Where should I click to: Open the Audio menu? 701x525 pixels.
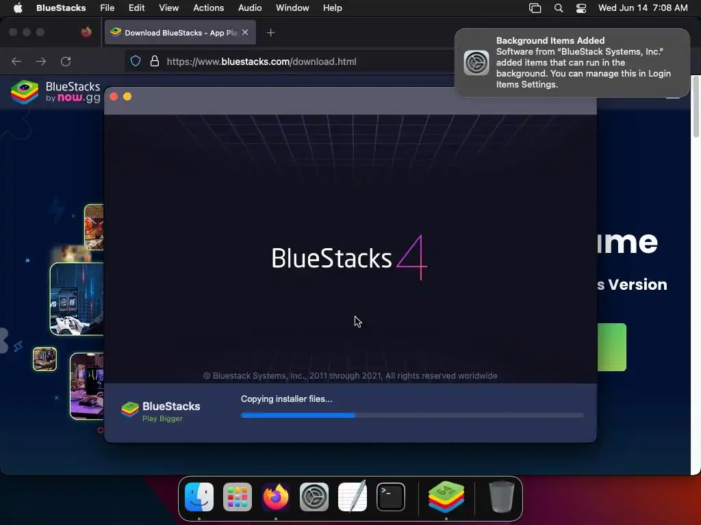click(x=250, y=8)
